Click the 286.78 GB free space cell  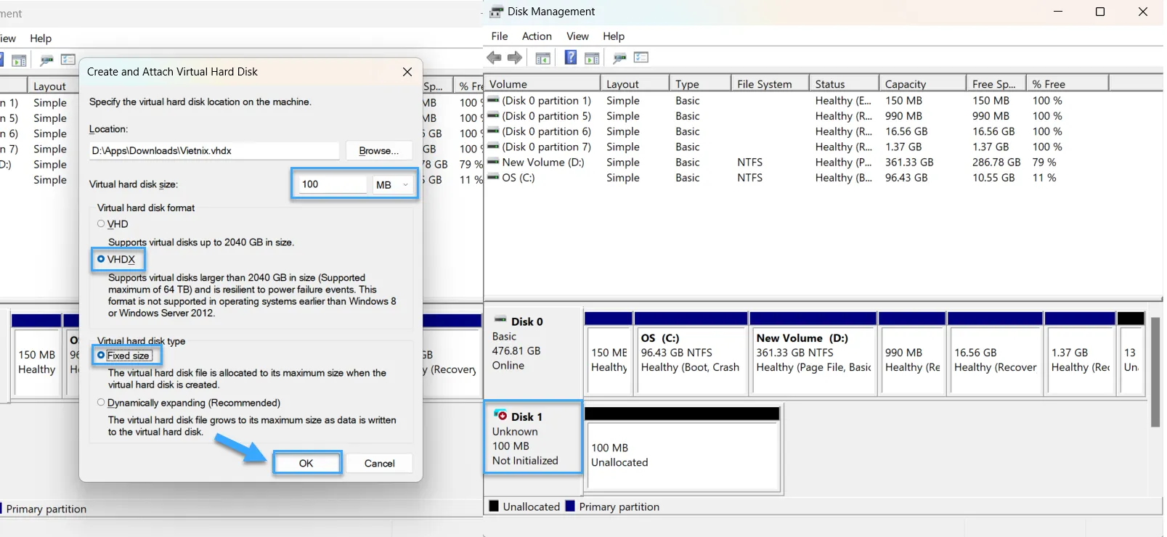coord(996,163)
